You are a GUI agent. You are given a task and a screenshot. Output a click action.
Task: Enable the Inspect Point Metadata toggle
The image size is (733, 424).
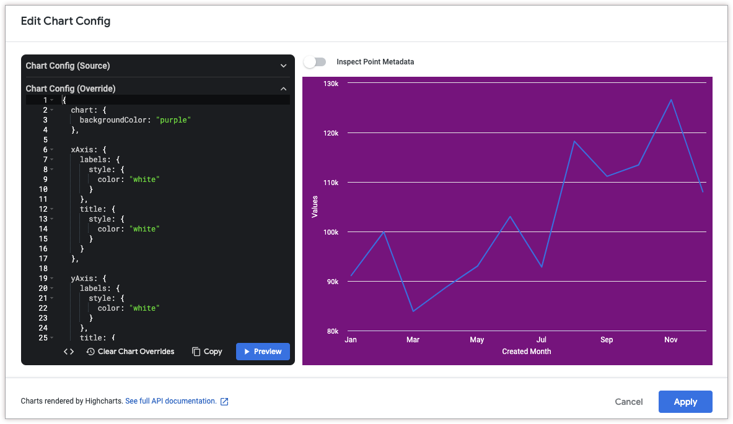(x=315, y=62)
